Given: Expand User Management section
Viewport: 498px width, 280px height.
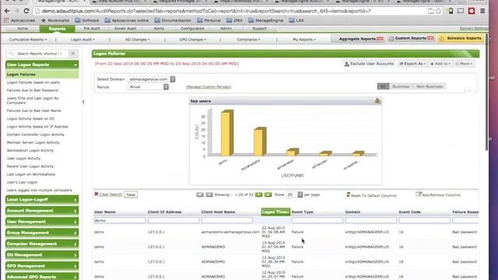Looking at the screenshot, I should tap(42, 222).
